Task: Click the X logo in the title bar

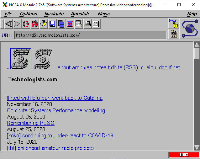Action: 5,5
